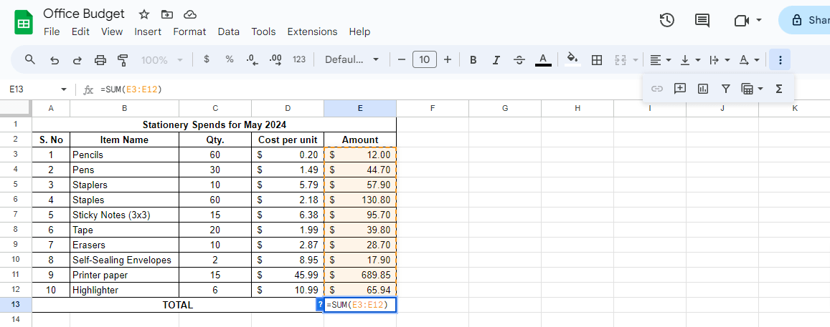This screenshot has height=327, width=830.
Task: Open the sigma functions menu
Action: [x=778, y=89]
